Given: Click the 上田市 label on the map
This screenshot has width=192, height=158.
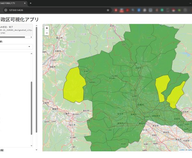Looking at the screenshot, I should 46,103.
